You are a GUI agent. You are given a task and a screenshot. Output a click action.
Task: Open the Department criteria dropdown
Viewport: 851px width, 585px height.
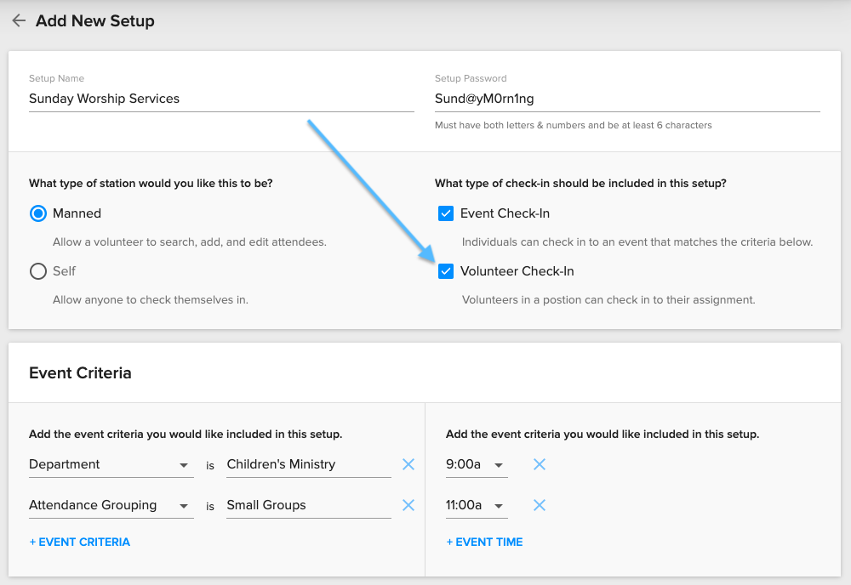pos(111,464)
